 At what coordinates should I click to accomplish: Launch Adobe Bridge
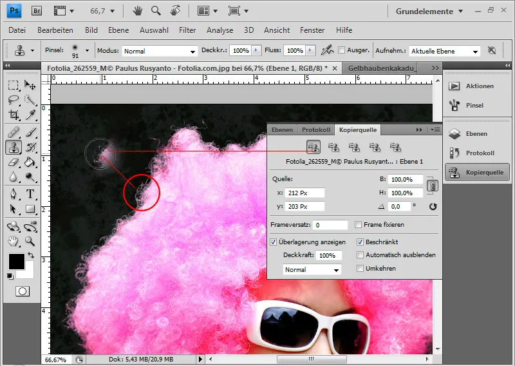[x=37, y=11]
